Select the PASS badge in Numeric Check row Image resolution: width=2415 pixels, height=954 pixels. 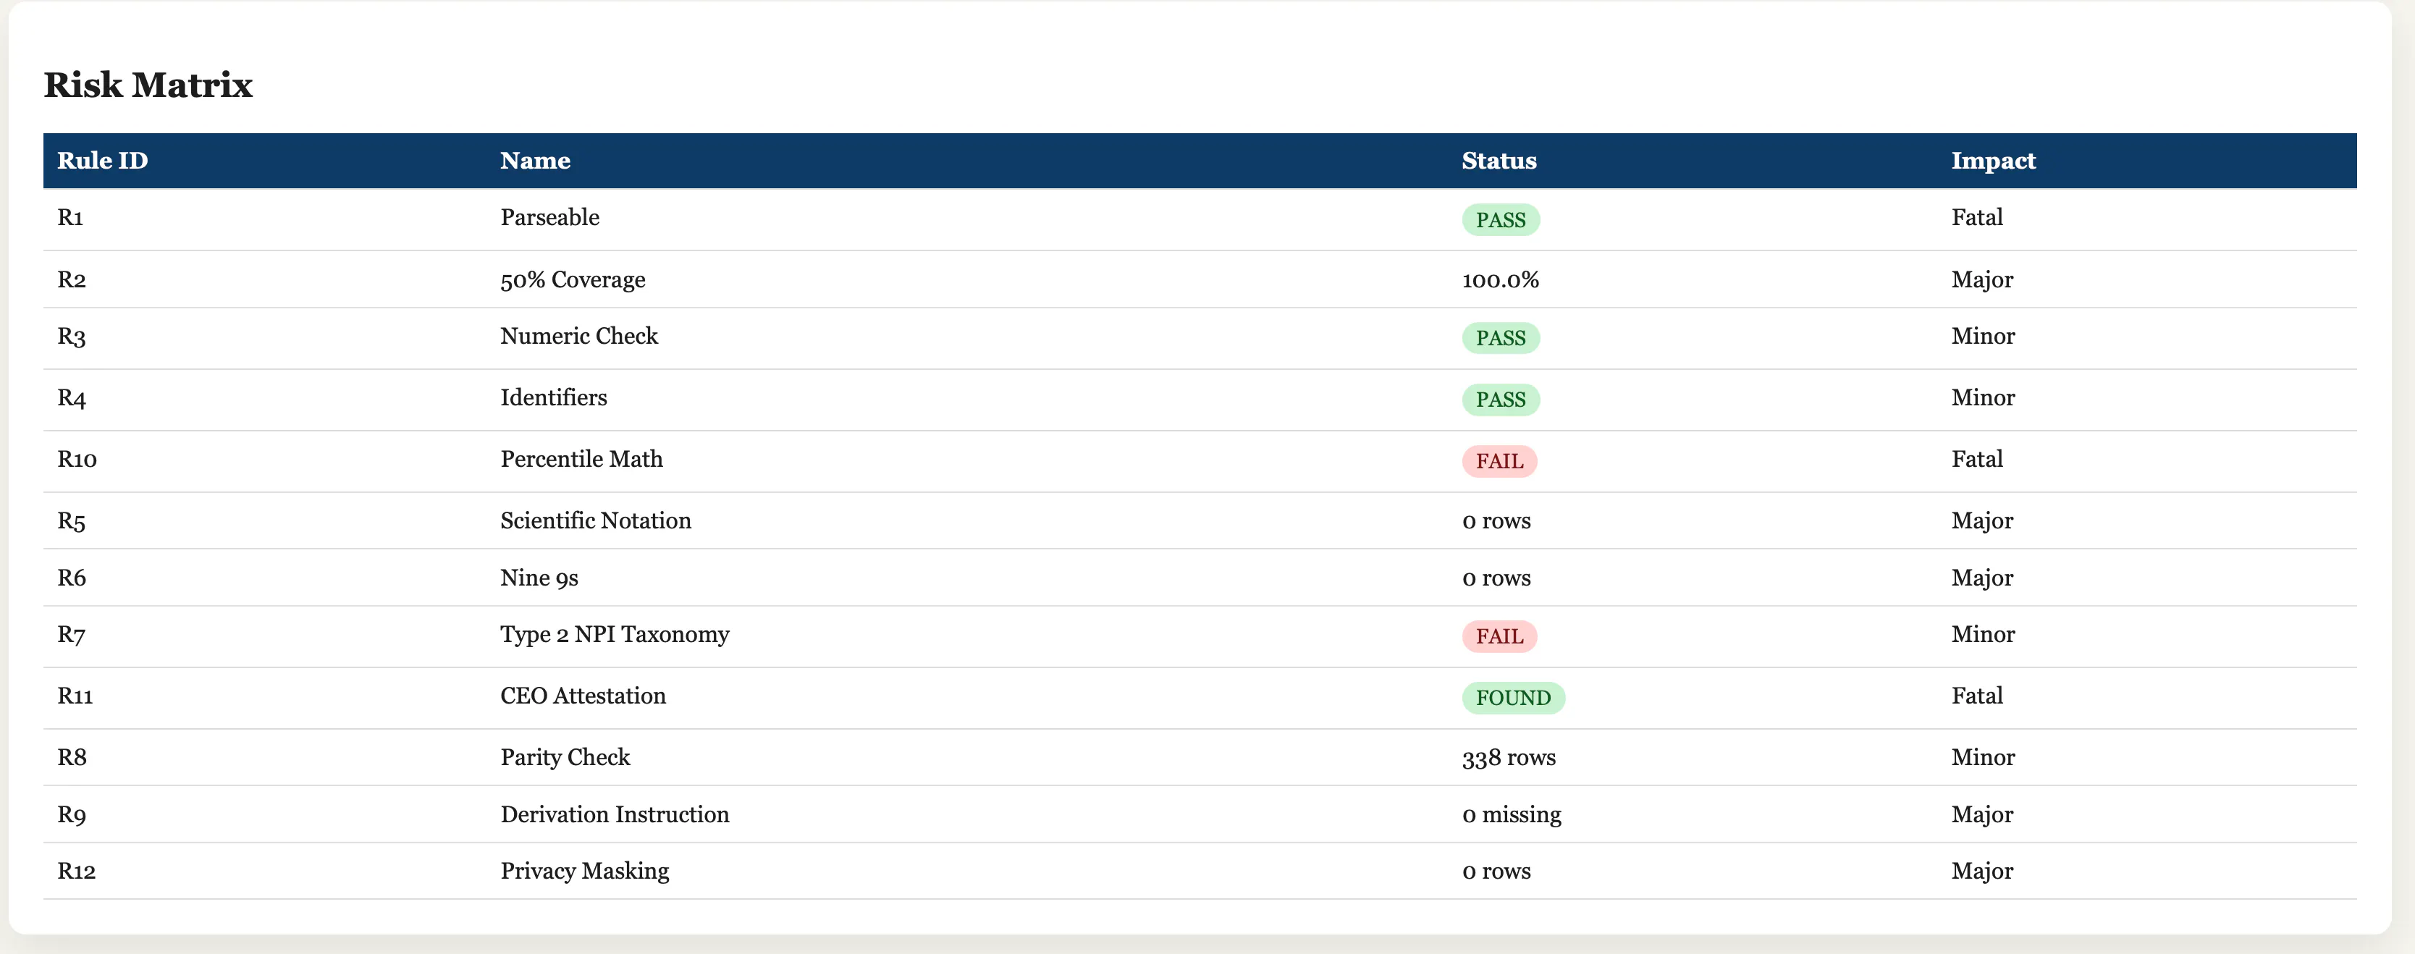pyautogui.click(x=1500, y=337)
